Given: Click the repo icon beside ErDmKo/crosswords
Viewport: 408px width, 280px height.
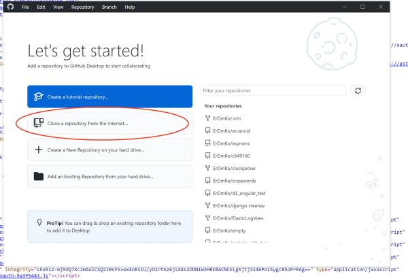Looking at the screenshot, I should tap(207, 180).
